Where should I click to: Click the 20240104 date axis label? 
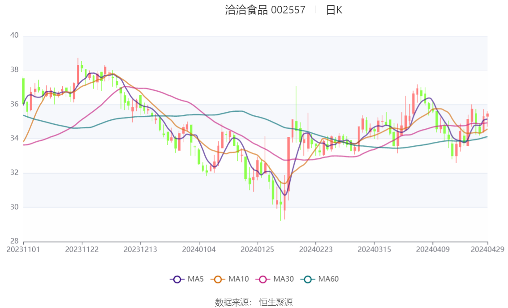click(x=198, y=249)
